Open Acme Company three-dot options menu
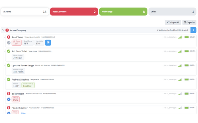Screen dimensions: 198x123 [193, 30]
